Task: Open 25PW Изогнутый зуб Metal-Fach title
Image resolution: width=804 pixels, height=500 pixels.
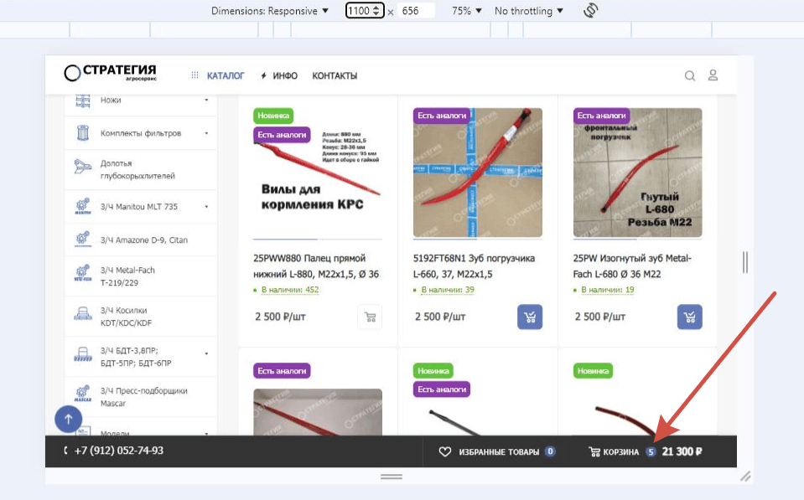Action: [x=632, y=265]
